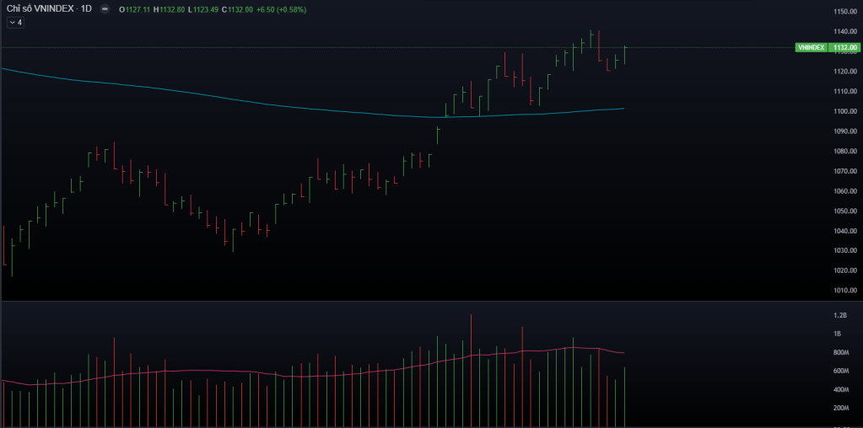This screenshot has width=863, height=428.
Task: Click the last green volume bar on right
Action: tap(624, 396)
